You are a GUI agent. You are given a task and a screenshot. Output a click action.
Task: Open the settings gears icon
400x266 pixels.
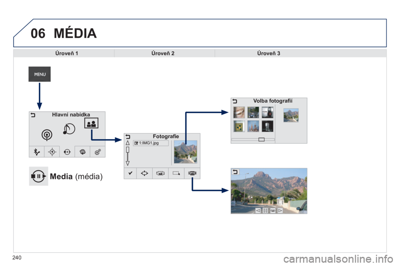(98, 152)
